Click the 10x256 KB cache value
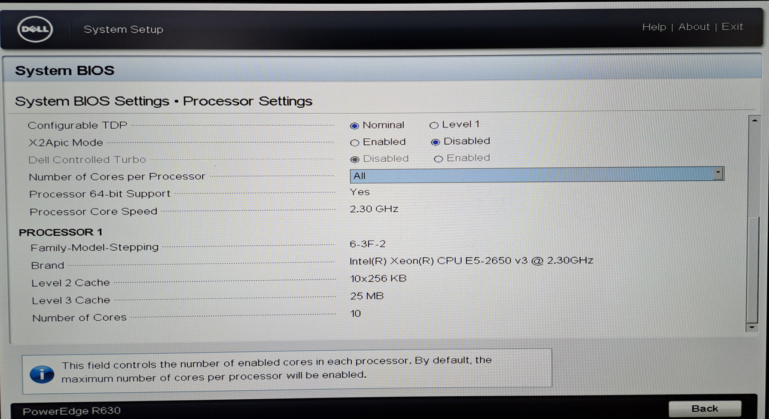The height and width of the screenshot is (419, 769). point(378,278)
